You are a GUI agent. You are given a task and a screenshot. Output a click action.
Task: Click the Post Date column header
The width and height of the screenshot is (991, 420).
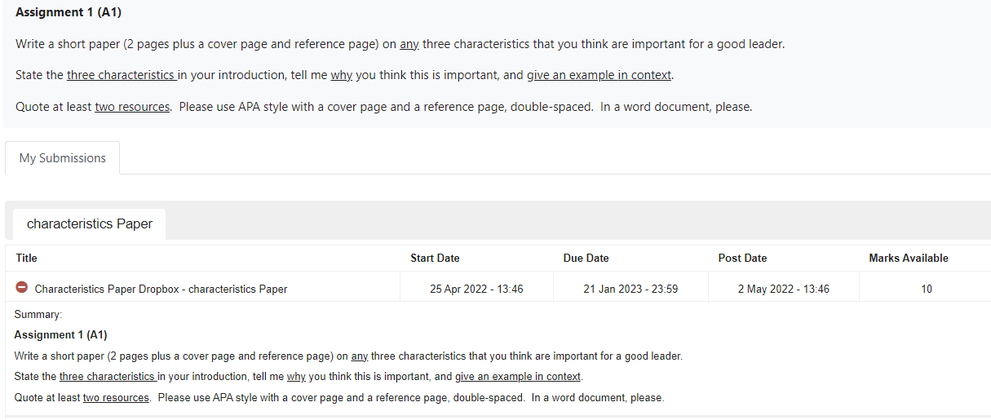[742, 258]
